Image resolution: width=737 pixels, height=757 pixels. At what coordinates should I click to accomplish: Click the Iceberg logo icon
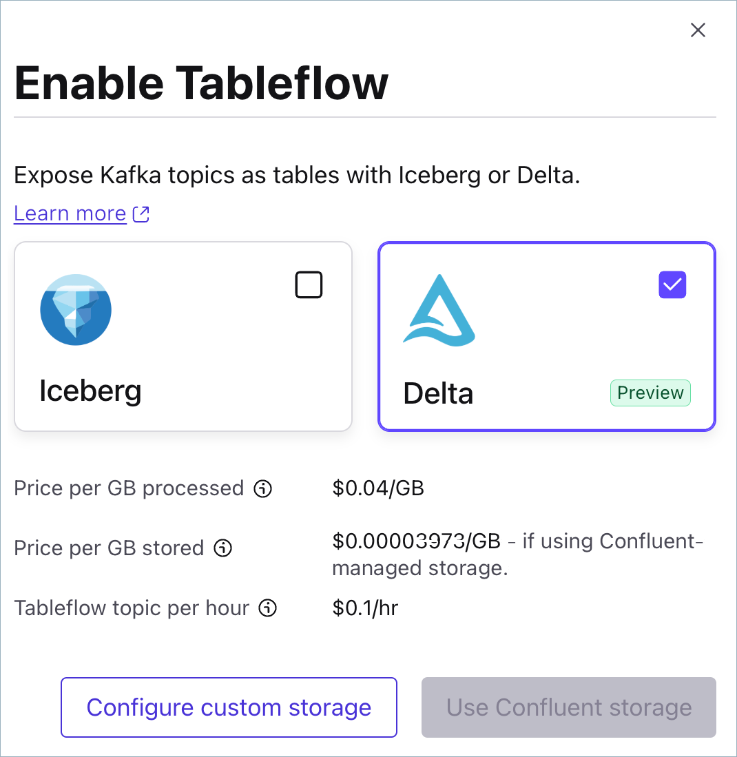[76, 310]
